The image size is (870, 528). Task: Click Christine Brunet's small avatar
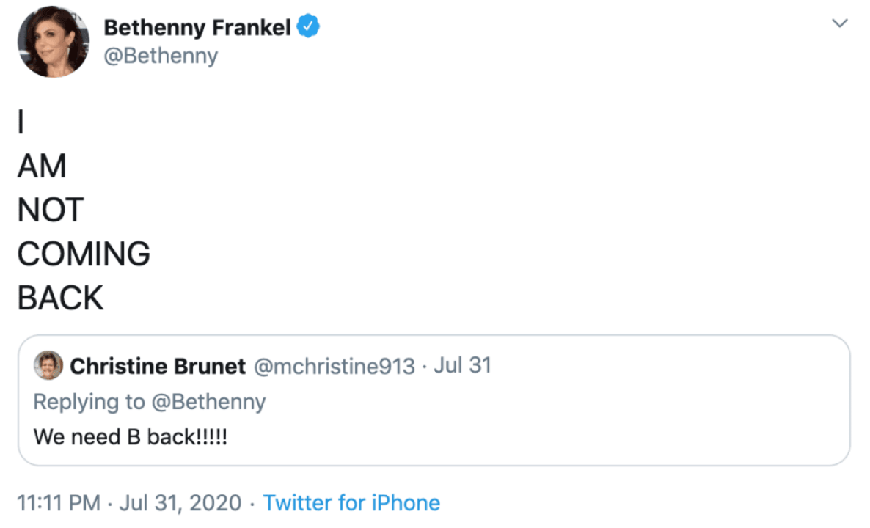(48, 366)
